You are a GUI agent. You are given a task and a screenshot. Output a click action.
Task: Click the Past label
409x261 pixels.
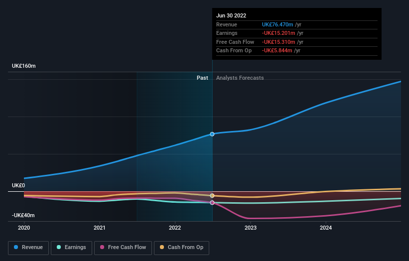point(202,78)
